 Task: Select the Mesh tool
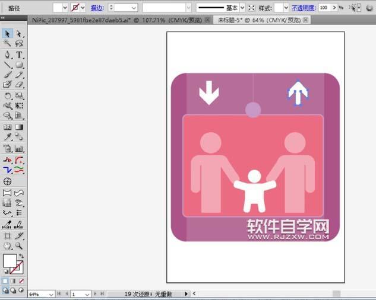coord(7,127)
